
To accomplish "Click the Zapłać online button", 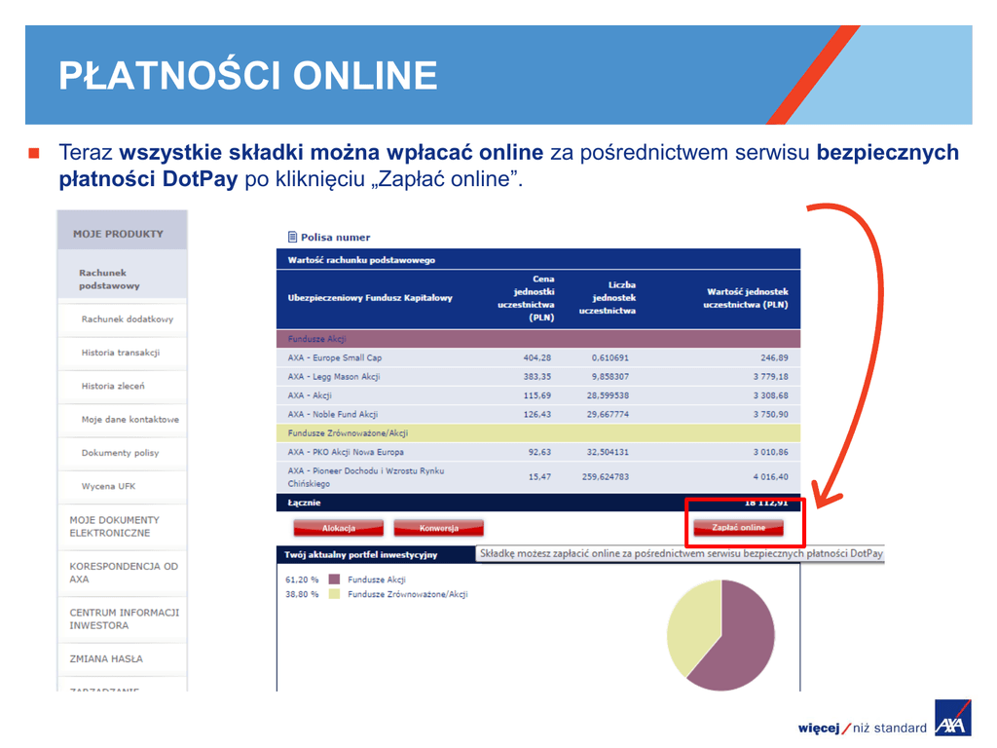I will [x=738, y=528].
